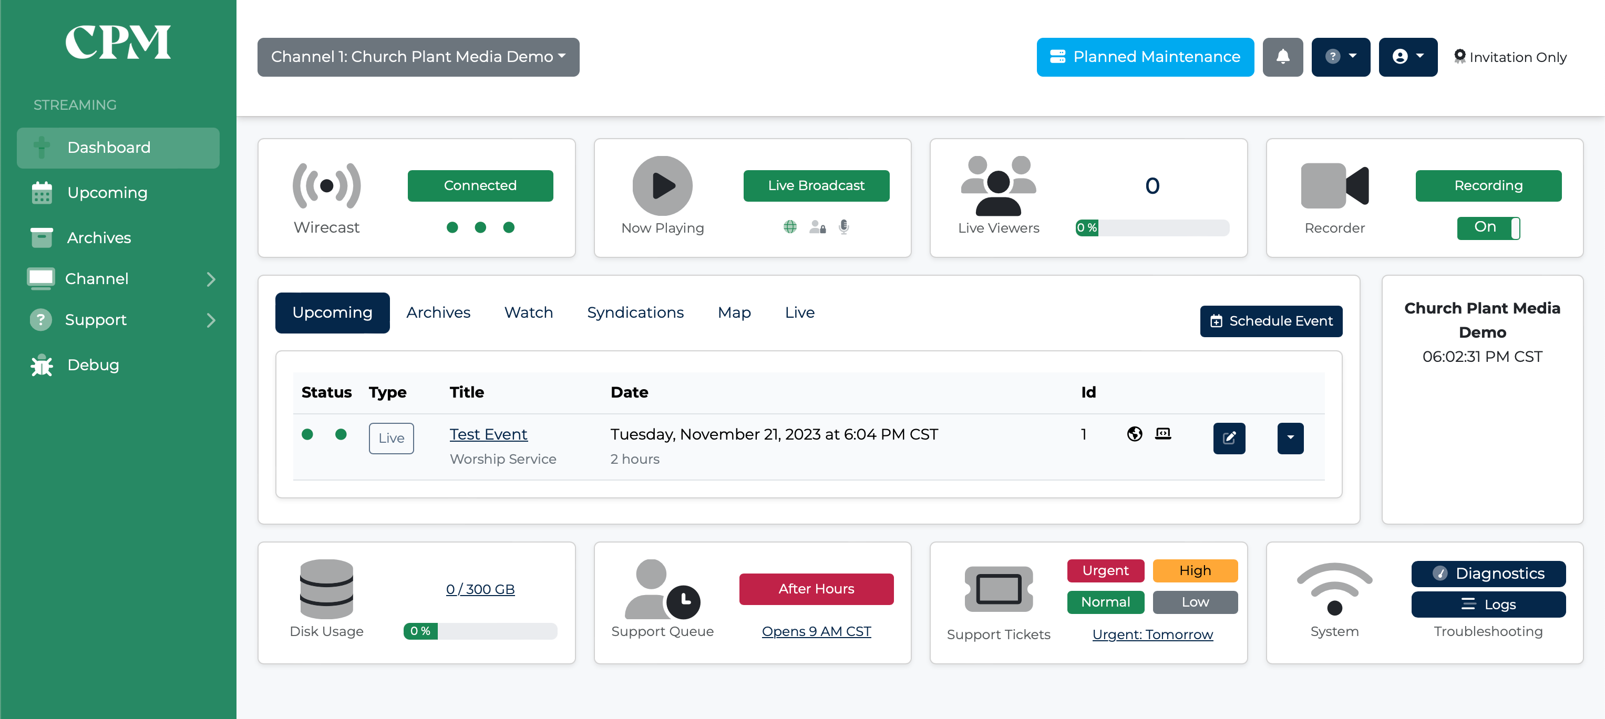Click the globe icon in Test Event row
Viewport: 1605px width, 719px height.
coord(1135,434)
